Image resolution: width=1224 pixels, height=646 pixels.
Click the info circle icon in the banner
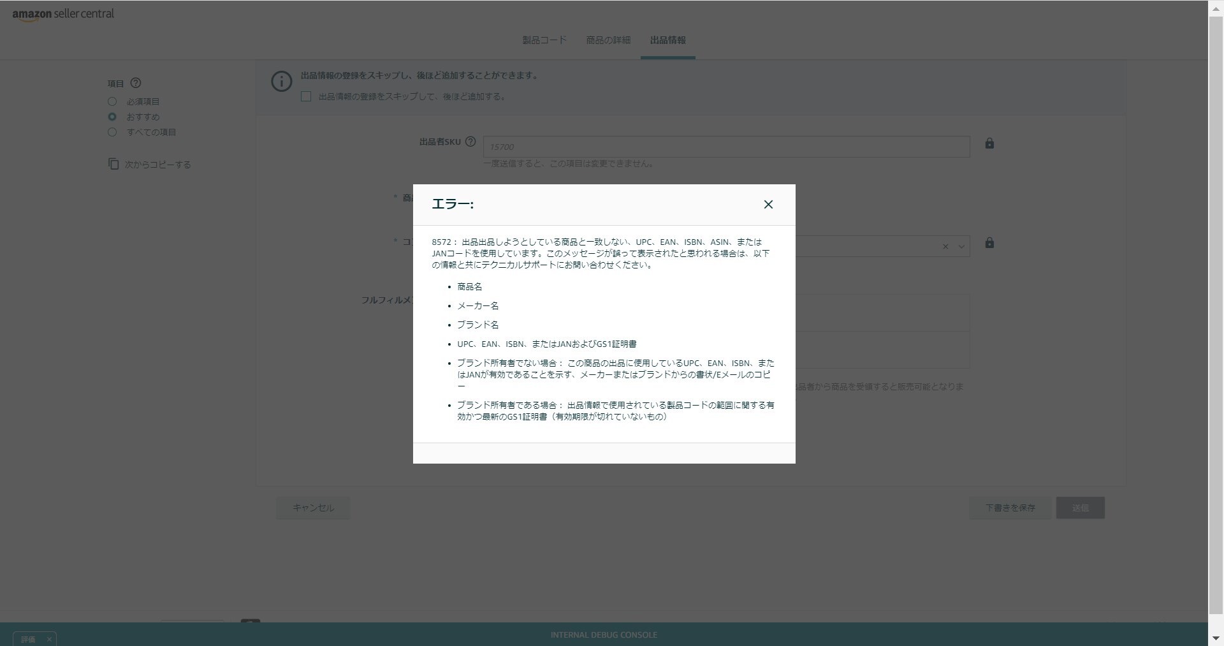point(282,82)
